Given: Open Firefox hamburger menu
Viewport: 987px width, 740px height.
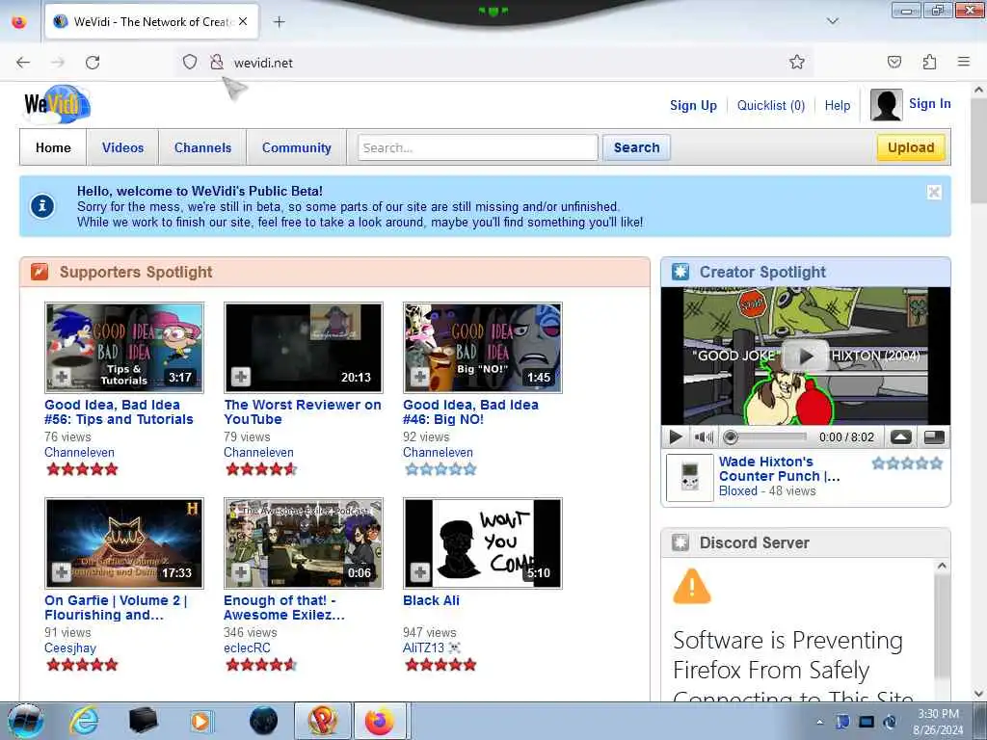Looking at the screenshot, I should [964, 62].
